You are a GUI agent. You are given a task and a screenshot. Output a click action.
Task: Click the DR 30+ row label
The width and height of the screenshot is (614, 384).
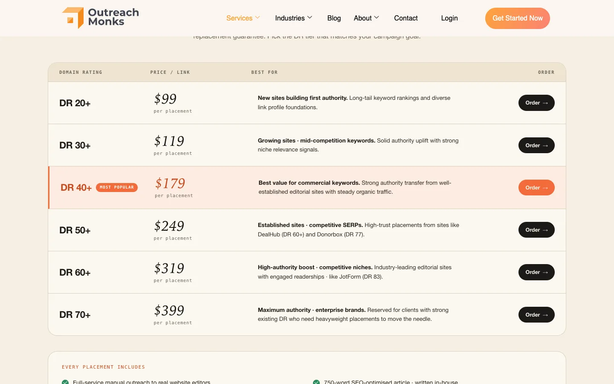tap(75, 145)
